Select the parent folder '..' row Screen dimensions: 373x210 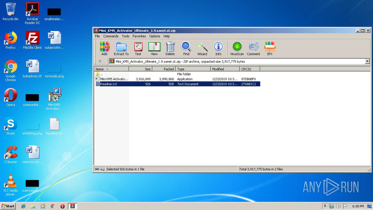(x=177, y=74)
